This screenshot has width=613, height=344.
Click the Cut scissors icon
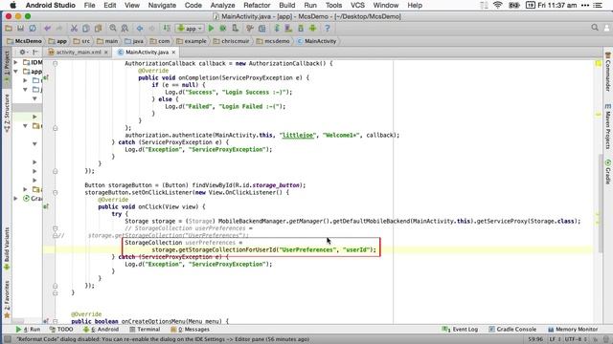click(x=74, y=28)
